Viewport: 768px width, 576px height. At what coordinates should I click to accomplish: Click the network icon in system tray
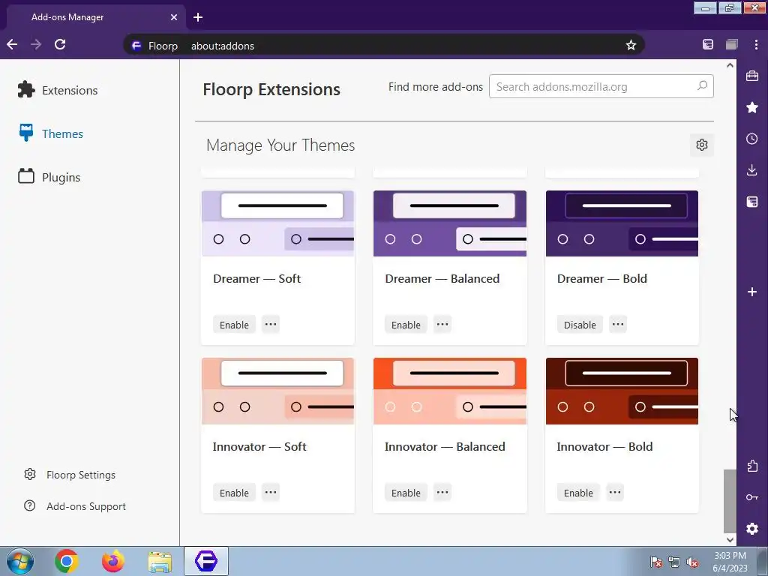point(674,562)
